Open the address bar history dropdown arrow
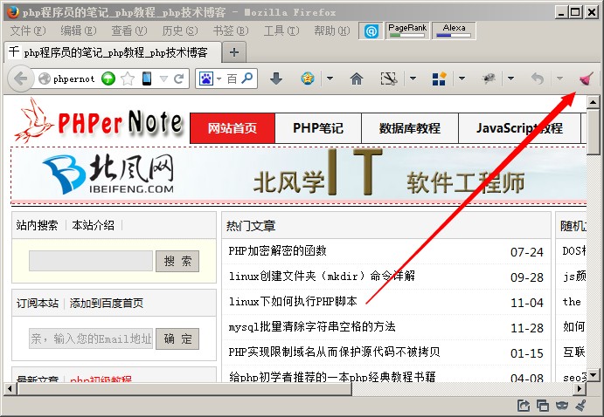This screenshot has height=417, width=604. (163, 79)
